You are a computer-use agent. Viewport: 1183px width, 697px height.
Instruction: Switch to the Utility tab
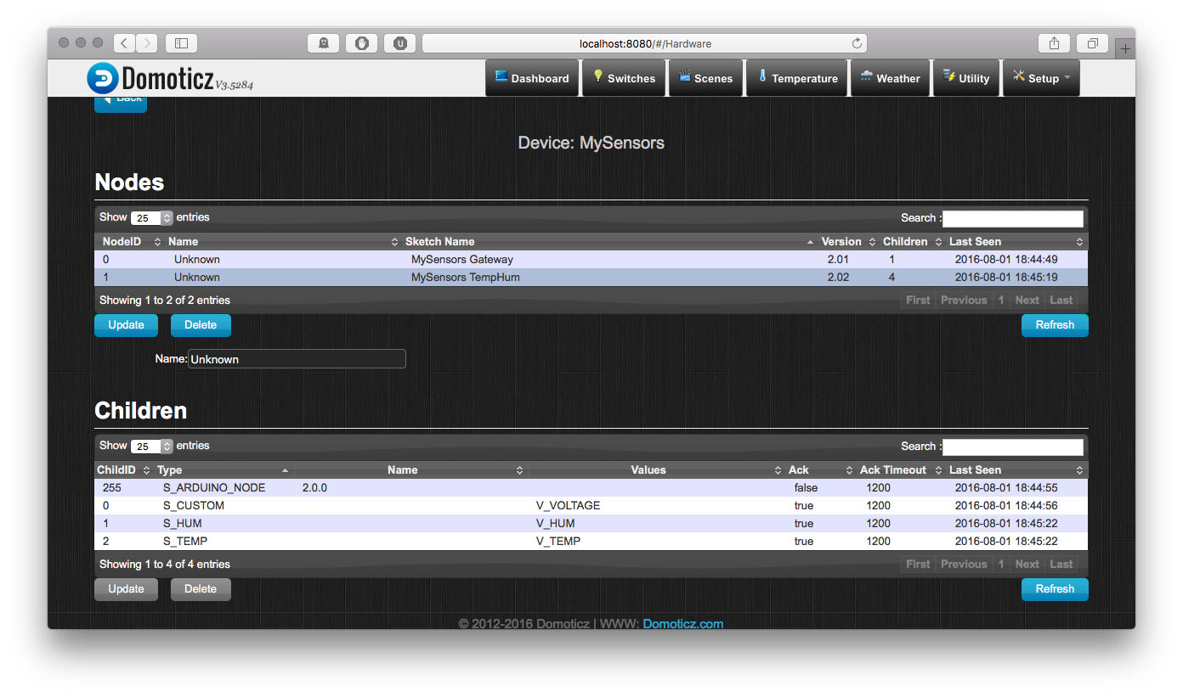coord(966,78)
